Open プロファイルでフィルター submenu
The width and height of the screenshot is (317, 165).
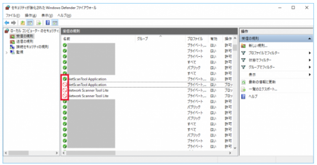click(x=264, y=53)
